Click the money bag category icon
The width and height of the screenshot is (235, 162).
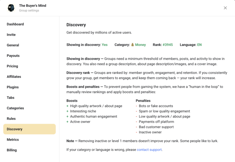coord(133,45)
